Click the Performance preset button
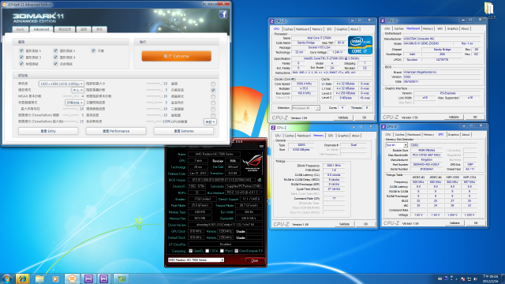Viewport: 505px width, 284px height. pos(116,131)
